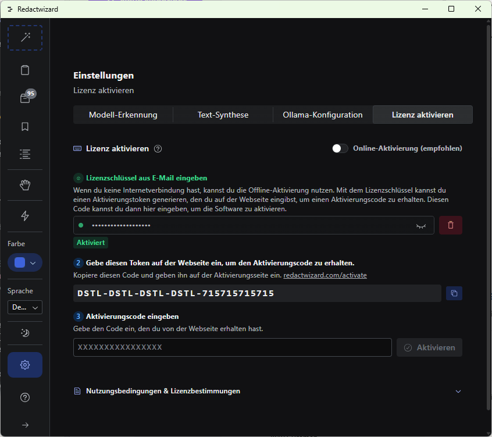Toggle Online-Aktivierung switch
Image resolution: width=492 pixels, height=437 pixels.
[340, 148]
